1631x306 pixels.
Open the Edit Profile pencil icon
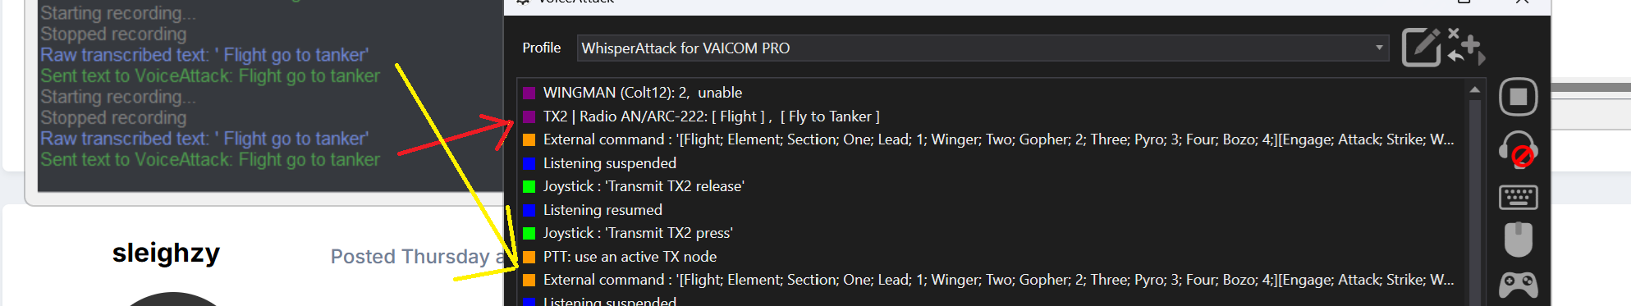1422,47
